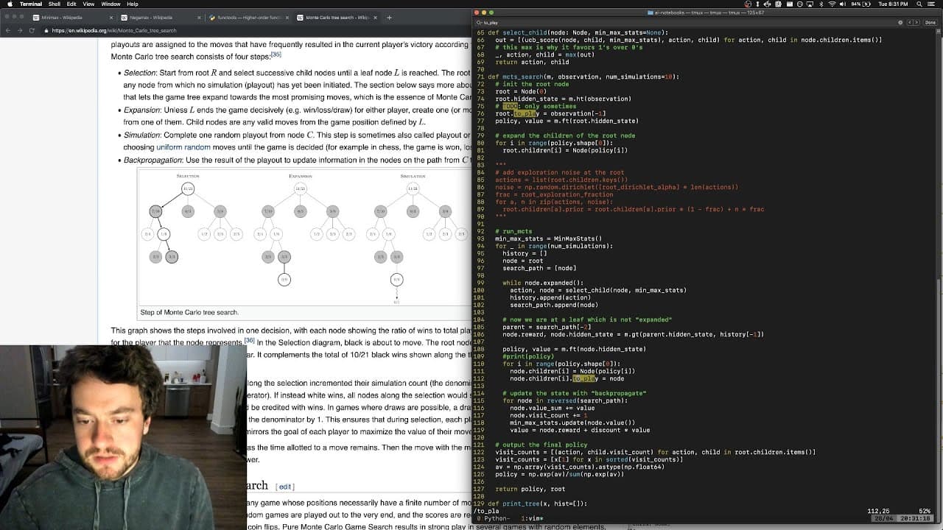Click the italic 'Backpropagation' term in the list

(153, 160)
